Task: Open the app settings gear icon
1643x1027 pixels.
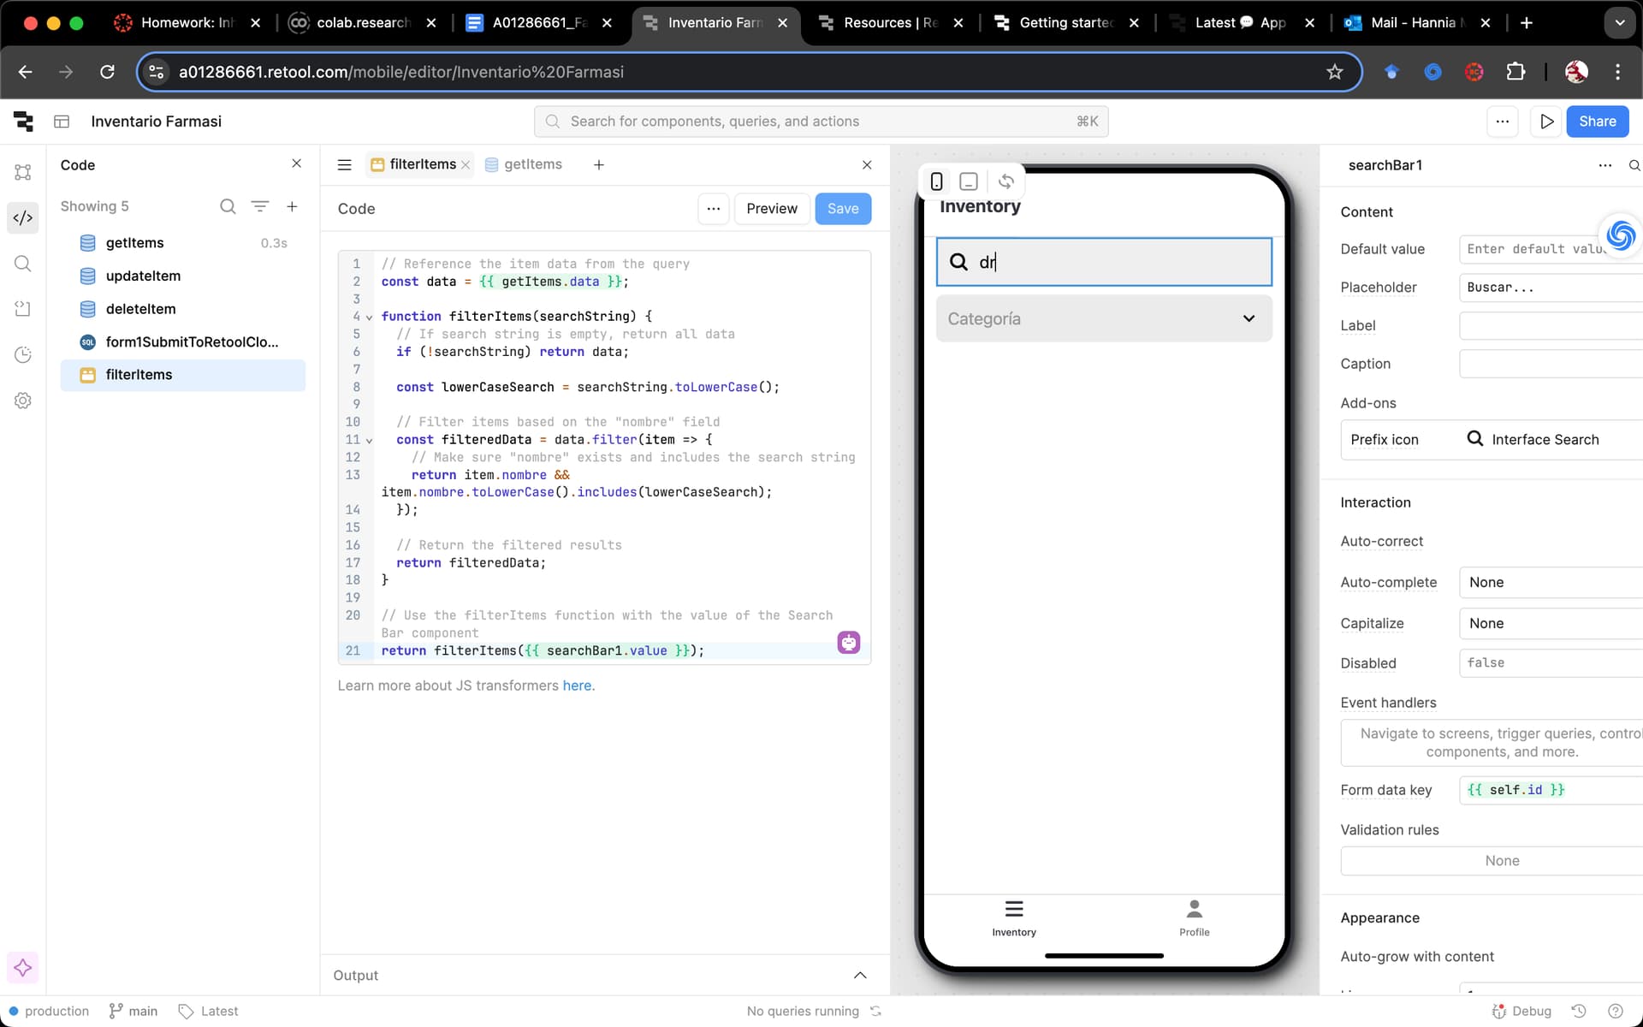Action: pos(23,401)
